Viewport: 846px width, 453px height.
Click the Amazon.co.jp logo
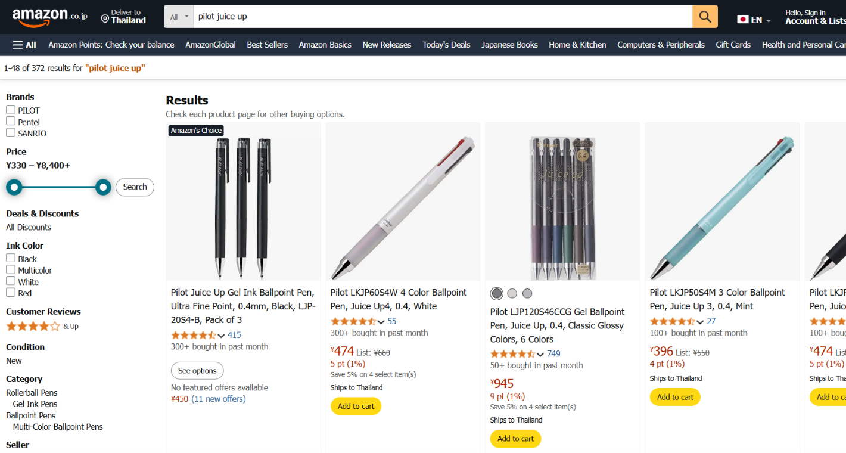pos(49,17)
